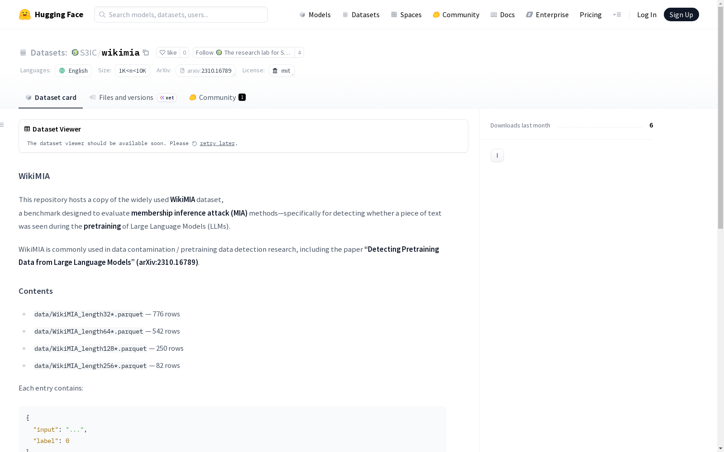Click data/WikiMIA_length128*.parquet file entry
724x452 pixels.
[90, 348]
